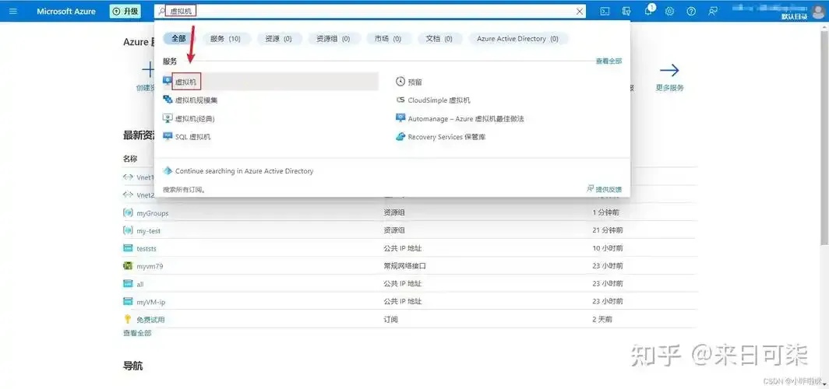
Task: Open the 预留 result
Action: 415,82
